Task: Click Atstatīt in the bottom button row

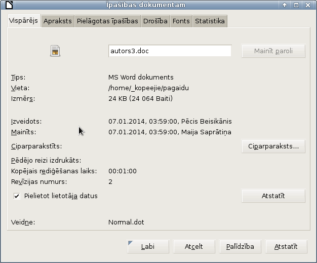Action: click(286, 246)
